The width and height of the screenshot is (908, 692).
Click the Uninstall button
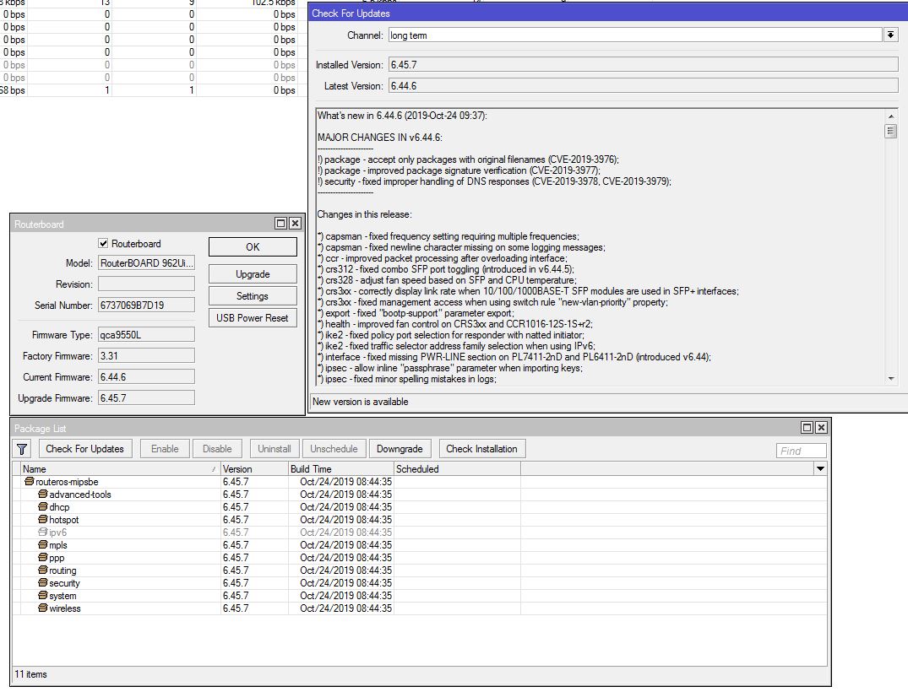tap(275, 449)
